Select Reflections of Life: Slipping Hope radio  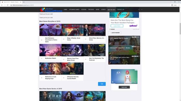click(x=42, y=78)
